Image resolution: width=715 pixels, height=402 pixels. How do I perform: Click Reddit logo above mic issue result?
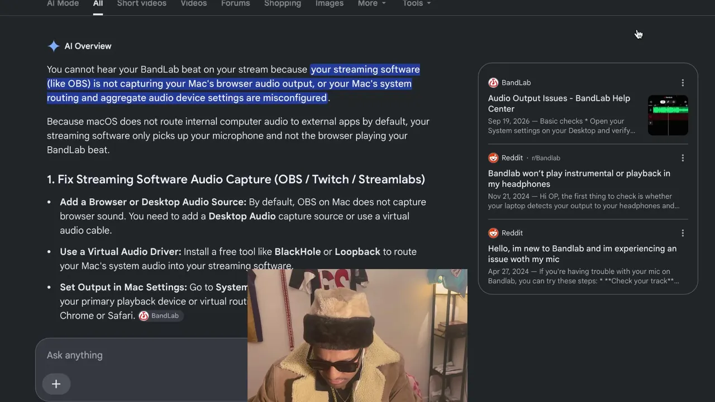pyautogui.click(x=493, y=233)
